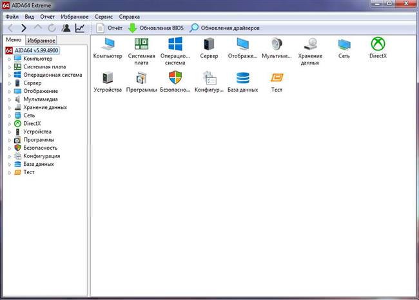Click the Back navigation arrow
This screenshot has height=300, width=419.
[x=10, y=28]
